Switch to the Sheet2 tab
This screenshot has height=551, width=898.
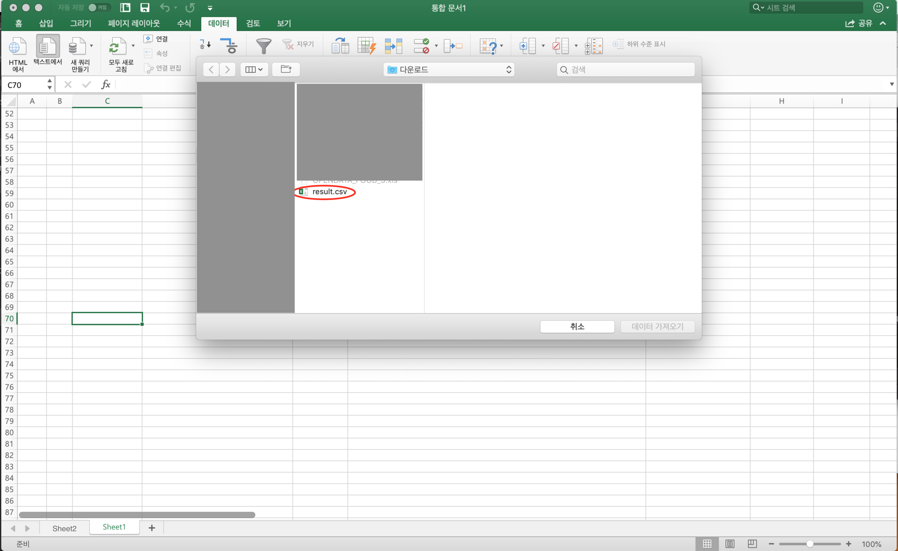[x=64, y=528]
